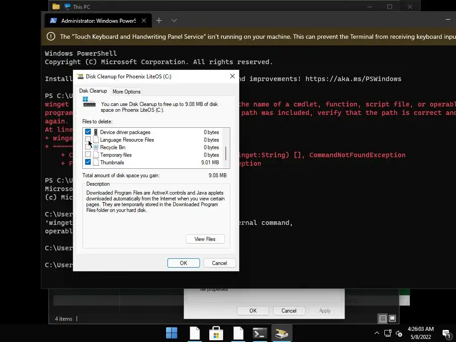Select the Disk Cleanup tab
The image size is (456, 342).
(93, 91)
